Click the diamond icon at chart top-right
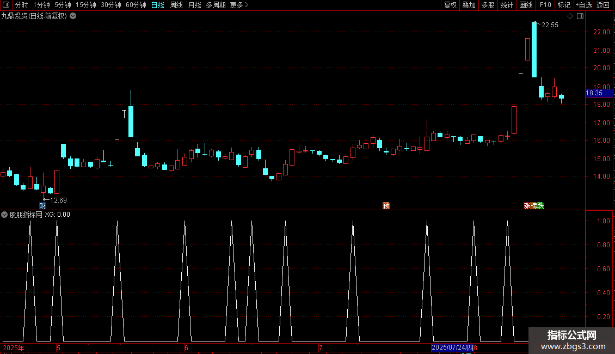 570,16
